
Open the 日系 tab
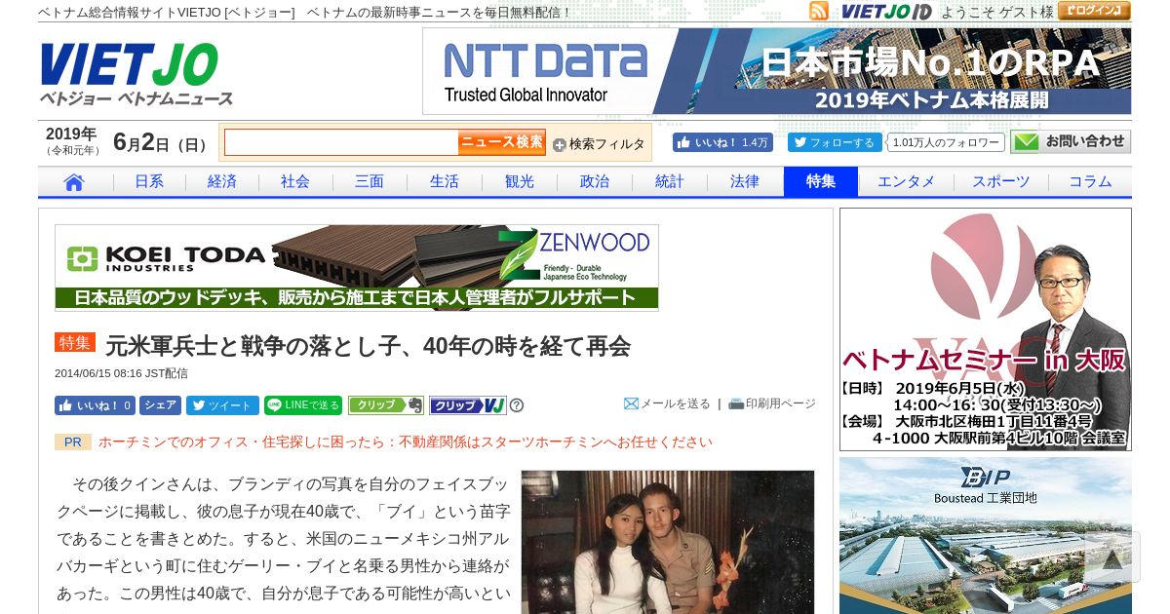tap(149, 182)
